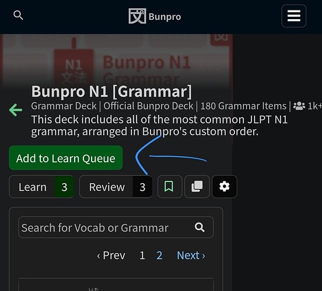Start the Review session button
Screen dimensions: 322x291
point(116,187)
